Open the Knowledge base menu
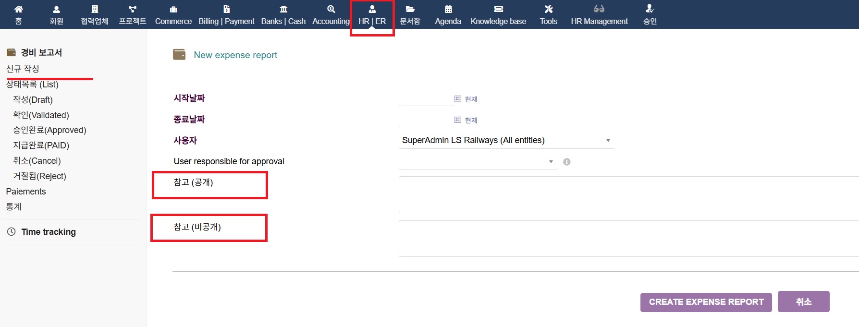Viewport: 859px width, 327px height. 498,15
